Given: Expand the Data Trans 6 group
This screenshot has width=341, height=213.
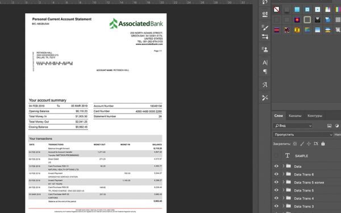Looking at the screenshot, I should pyautogui.click(x=284, y=174).
